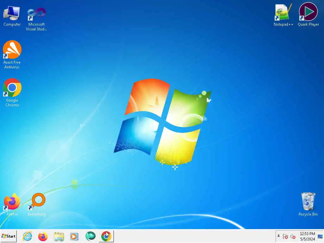
Task: Open the Action Center flag icon
Action: click(285, 236)
